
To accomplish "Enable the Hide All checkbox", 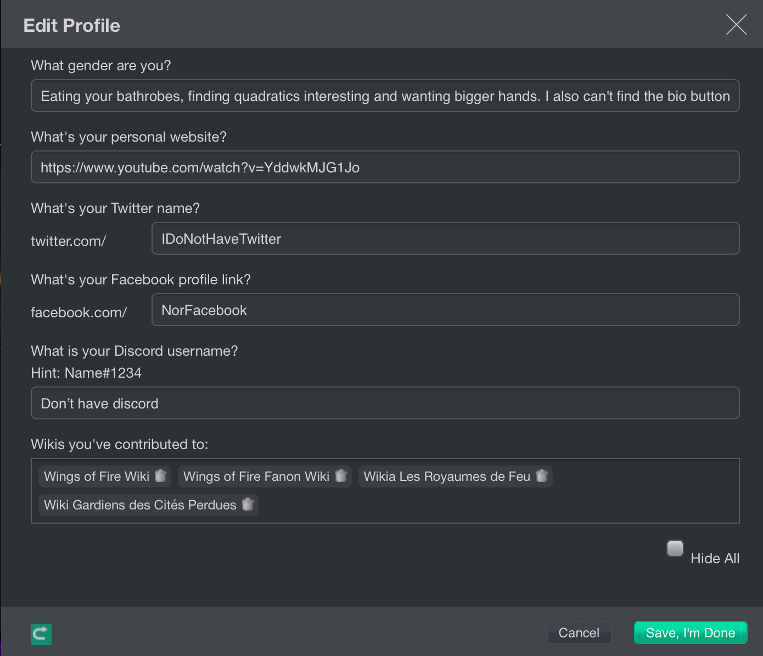I will click(675, 548).
